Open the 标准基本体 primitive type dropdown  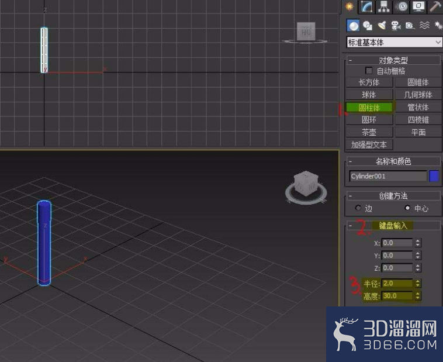[x=394, y=43]
